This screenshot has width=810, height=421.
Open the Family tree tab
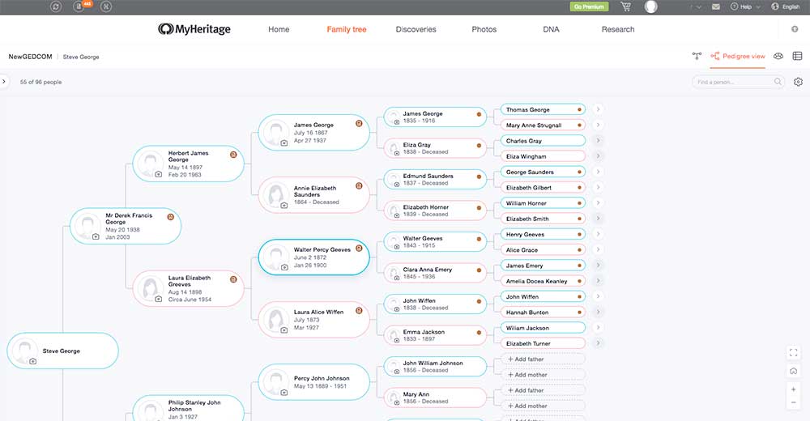pyautogui.click(x=347, y=29)
